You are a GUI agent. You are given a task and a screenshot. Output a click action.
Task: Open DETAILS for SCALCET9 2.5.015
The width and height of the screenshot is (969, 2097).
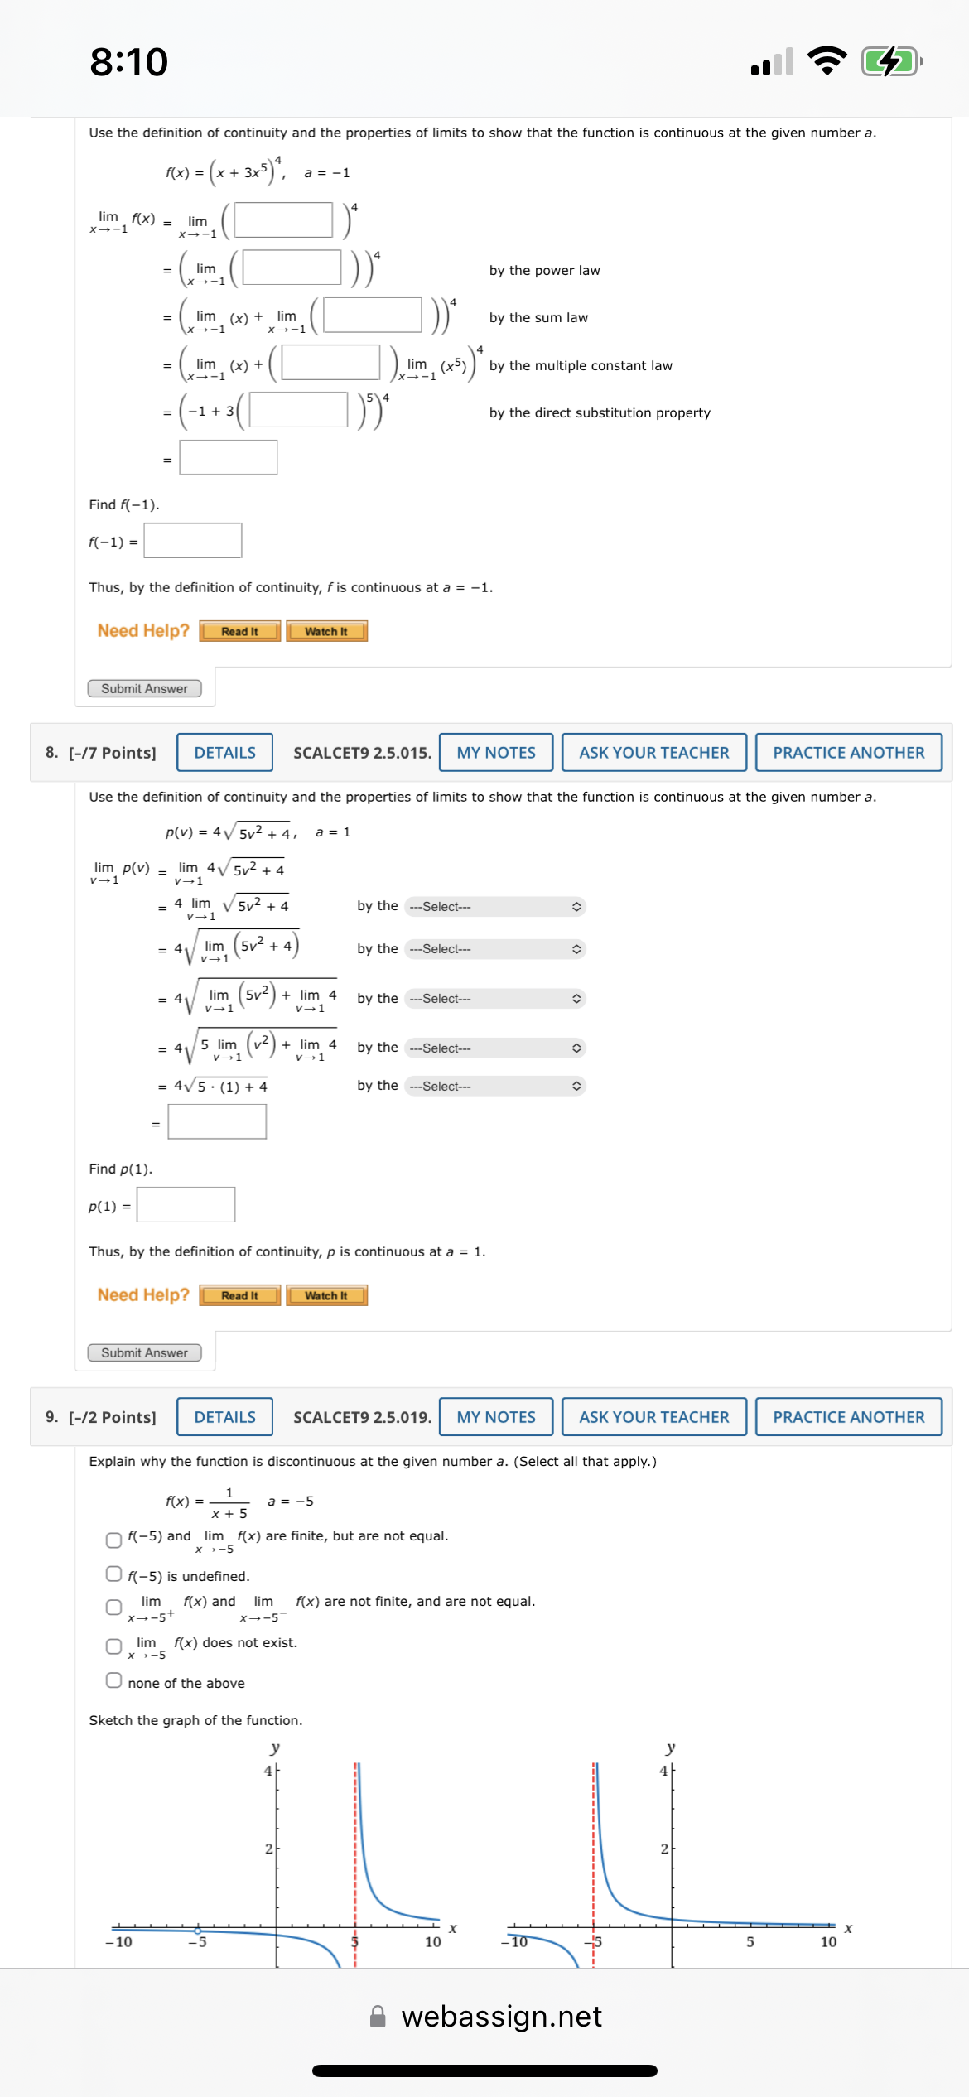223,752
